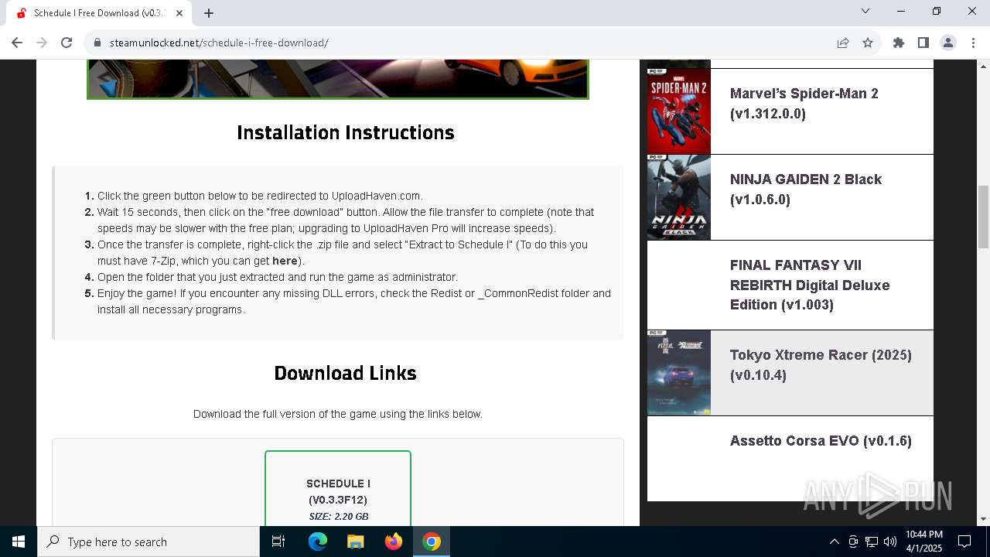Open Marvel's Spider-Man 2 (v1.312.0.0) link
Viewport: 990px width, 557px height.
[x=804, y=104]
